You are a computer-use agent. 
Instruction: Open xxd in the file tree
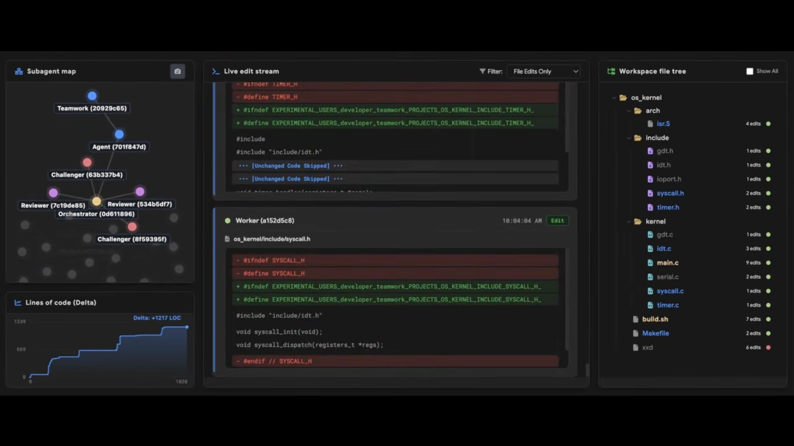[647, 347]
